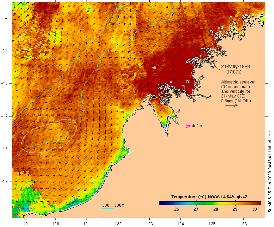Click the '(0.1m contours)' caption line
This screenshot has height=227, width=274.
[236, 86]
